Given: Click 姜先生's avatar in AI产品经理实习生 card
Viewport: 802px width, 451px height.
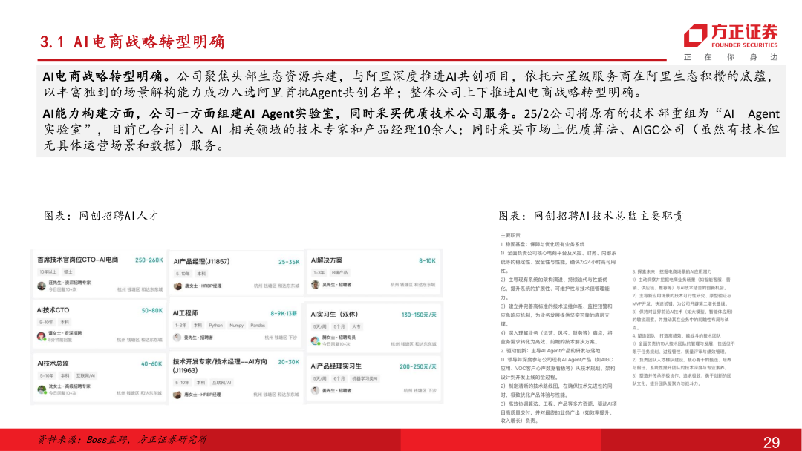Looking at the screenshot, I should click(x=315, y=391).
